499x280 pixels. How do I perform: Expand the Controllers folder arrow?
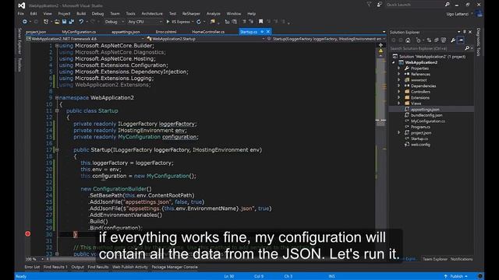click(x=398, y=92)
